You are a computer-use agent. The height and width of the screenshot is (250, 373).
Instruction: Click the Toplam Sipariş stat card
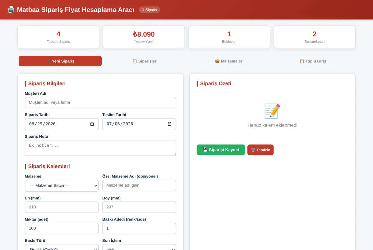click(x=58, y=37)
